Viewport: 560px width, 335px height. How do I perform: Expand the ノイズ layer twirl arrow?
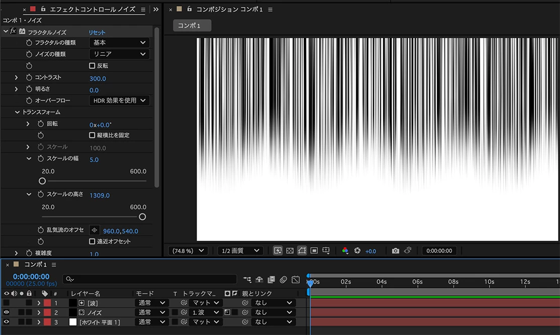(x=39, y=312)
